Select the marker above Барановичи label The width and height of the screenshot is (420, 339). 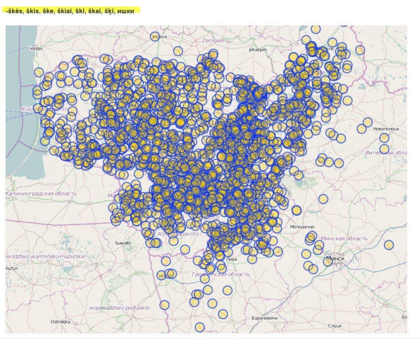(x=223, y=314)
